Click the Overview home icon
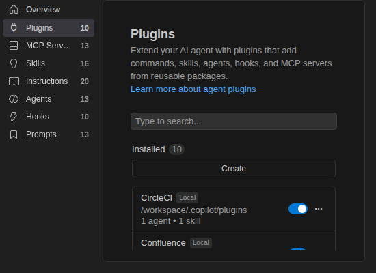The height and width of the screenshot is (273, 376). pyautogui.click(x=14, y=10)
